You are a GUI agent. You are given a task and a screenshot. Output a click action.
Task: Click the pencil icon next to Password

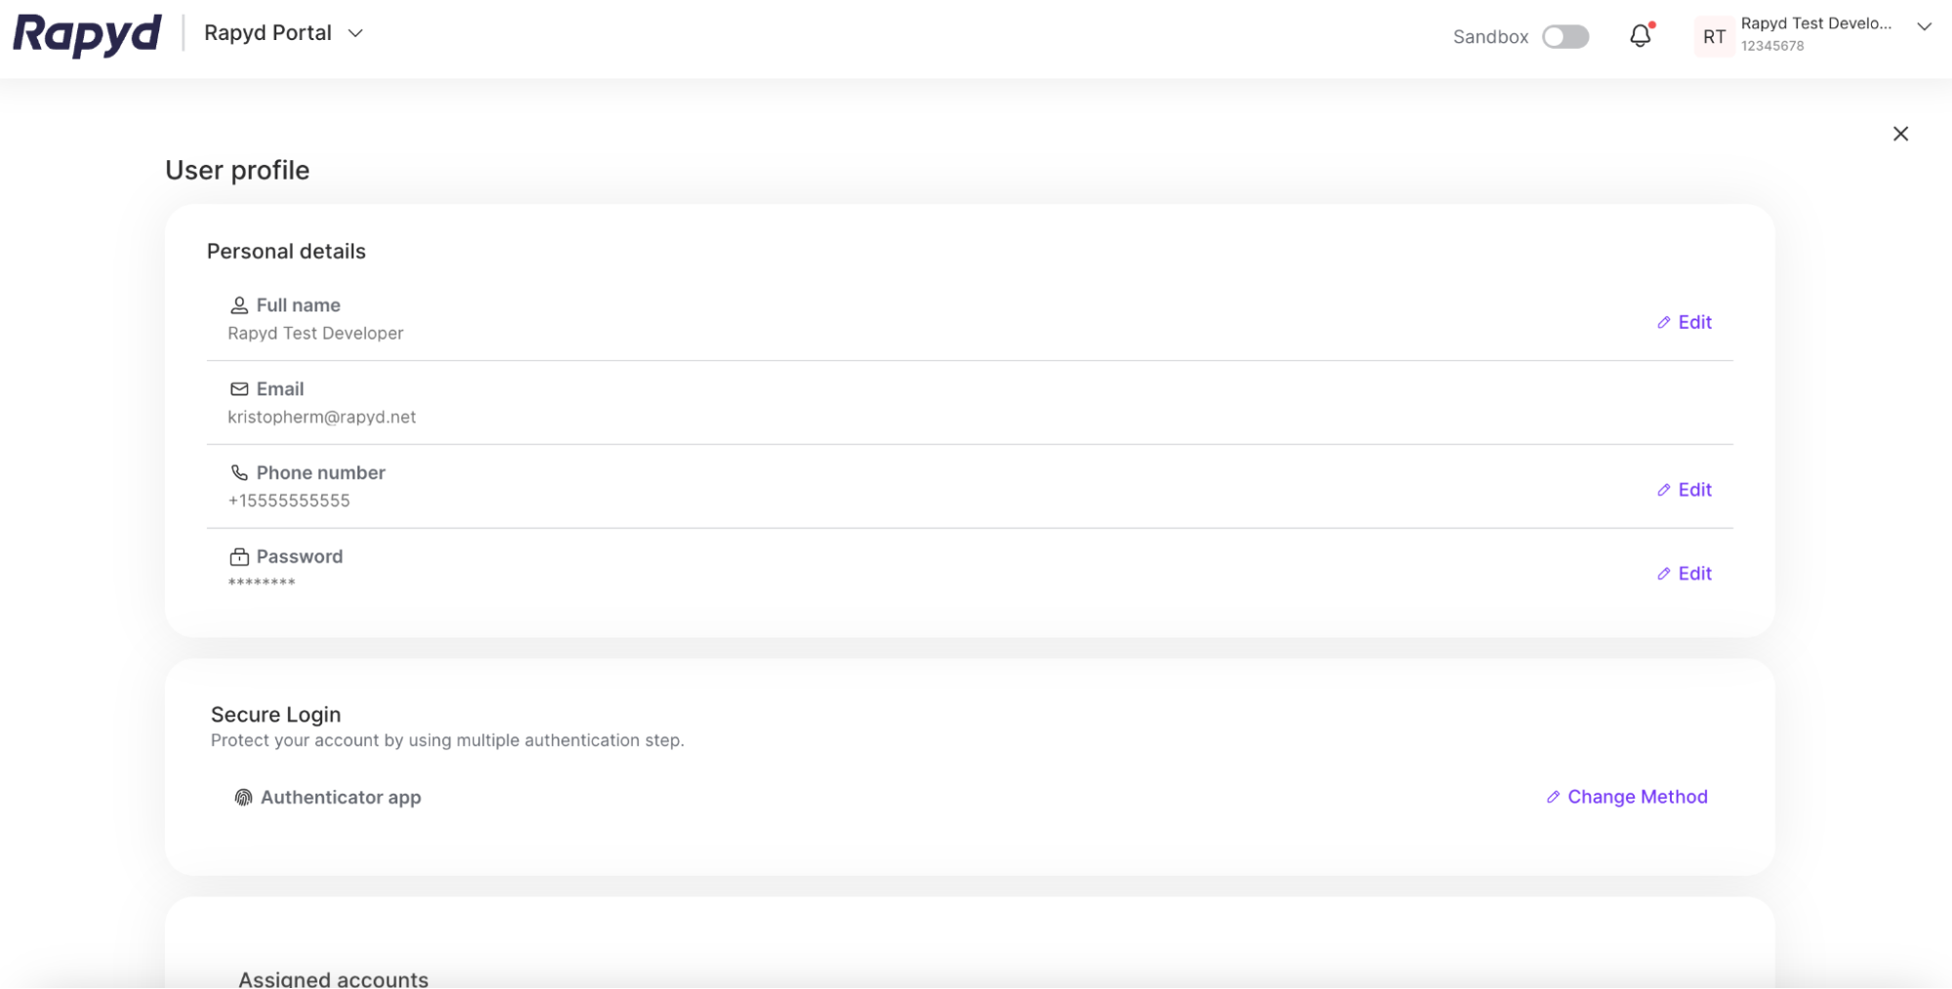tap(1664, 573)
